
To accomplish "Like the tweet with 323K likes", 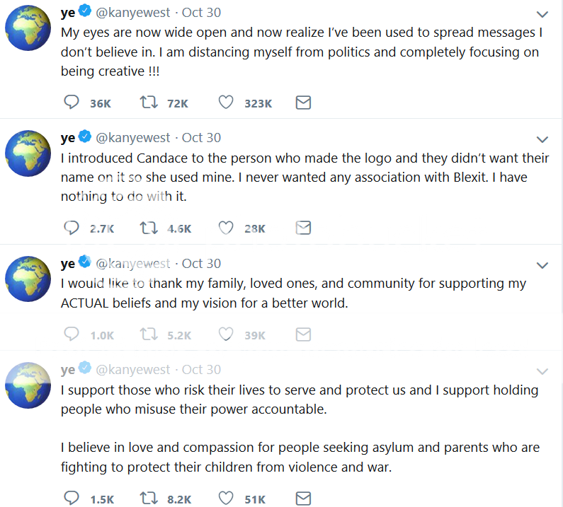I will click(x=225, y=103).
